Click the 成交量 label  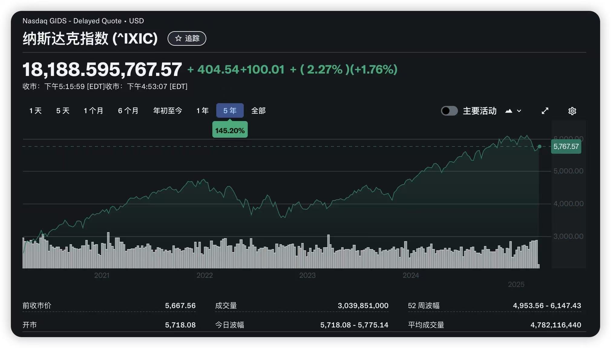[x=226, y=306]
